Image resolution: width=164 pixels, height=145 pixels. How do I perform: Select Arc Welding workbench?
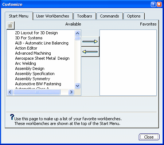tap(26, 63)
